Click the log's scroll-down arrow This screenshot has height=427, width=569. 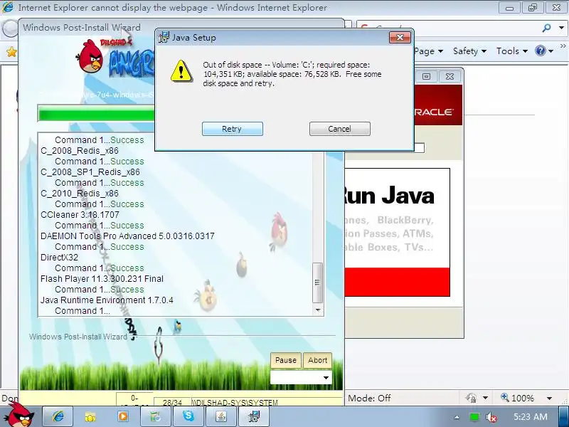(x=318, y=310)
